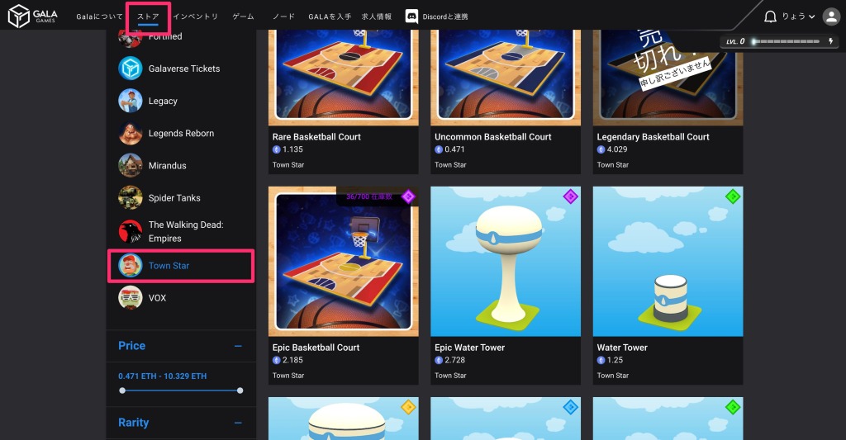
Task: Click ETH icon next to 1.135 price
Action: [x=276, y=149]
